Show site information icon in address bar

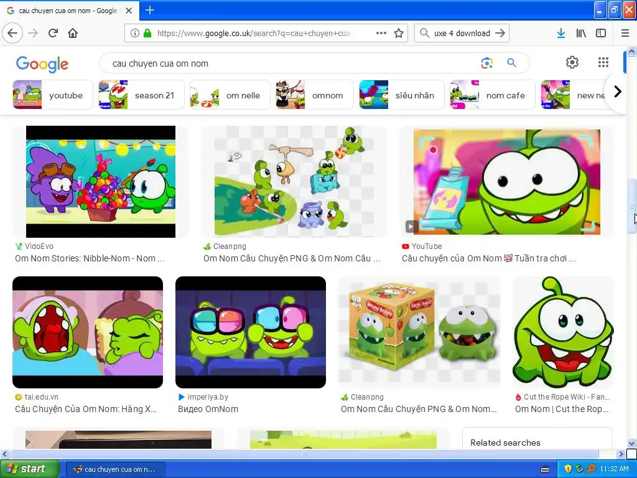(134, 34)
